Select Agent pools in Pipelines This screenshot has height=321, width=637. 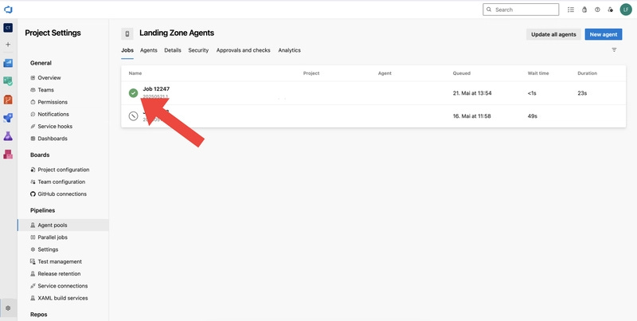63,225
